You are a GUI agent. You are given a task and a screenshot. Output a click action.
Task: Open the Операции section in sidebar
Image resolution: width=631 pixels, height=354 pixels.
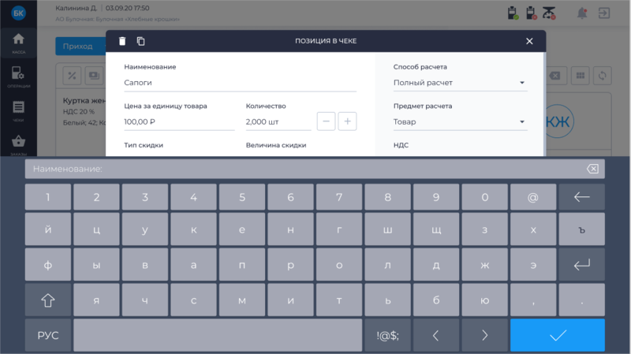point(18,77)
